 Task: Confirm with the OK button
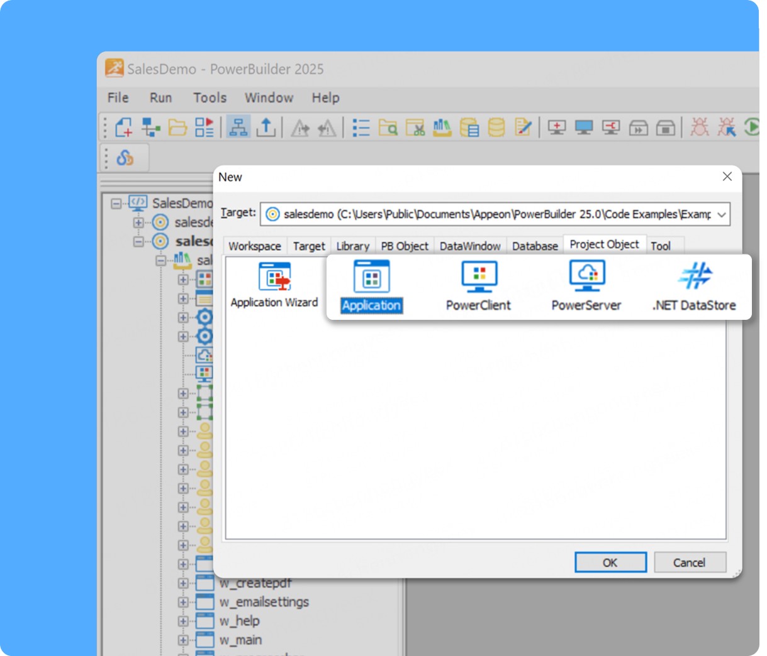(610, 562)
